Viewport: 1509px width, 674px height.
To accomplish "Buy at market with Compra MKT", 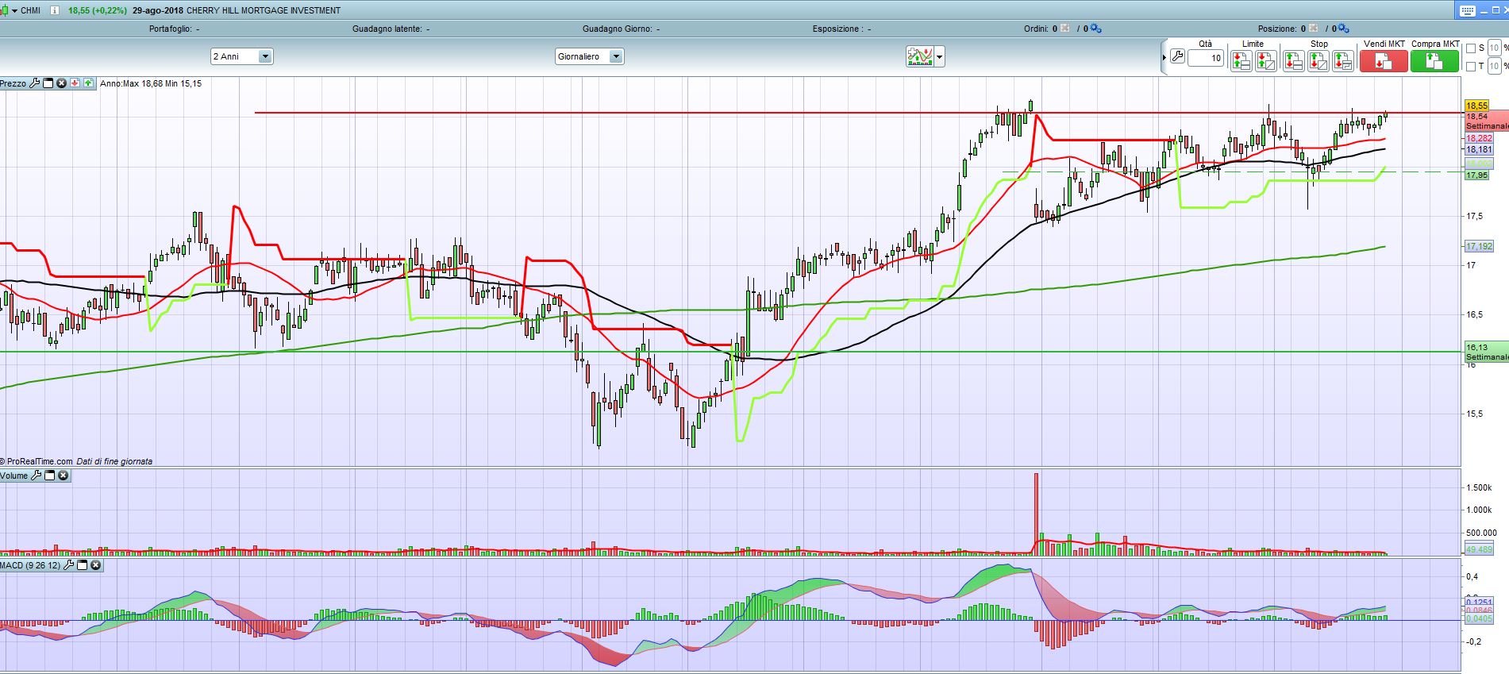I will tap(1434, 61).
